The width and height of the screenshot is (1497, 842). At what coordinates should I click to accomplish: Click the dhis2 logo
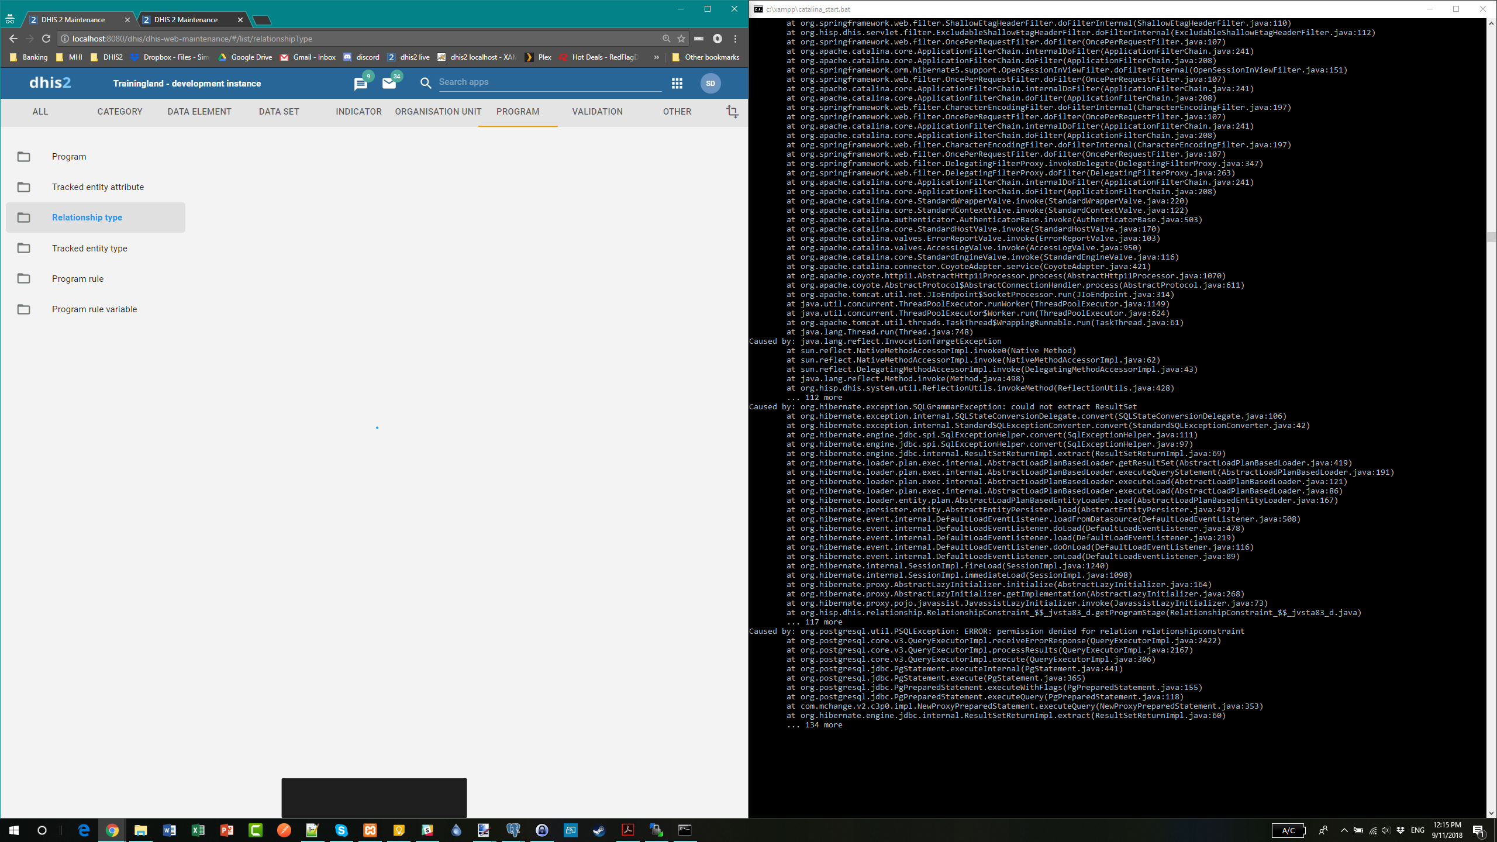[x=50, y=83]
